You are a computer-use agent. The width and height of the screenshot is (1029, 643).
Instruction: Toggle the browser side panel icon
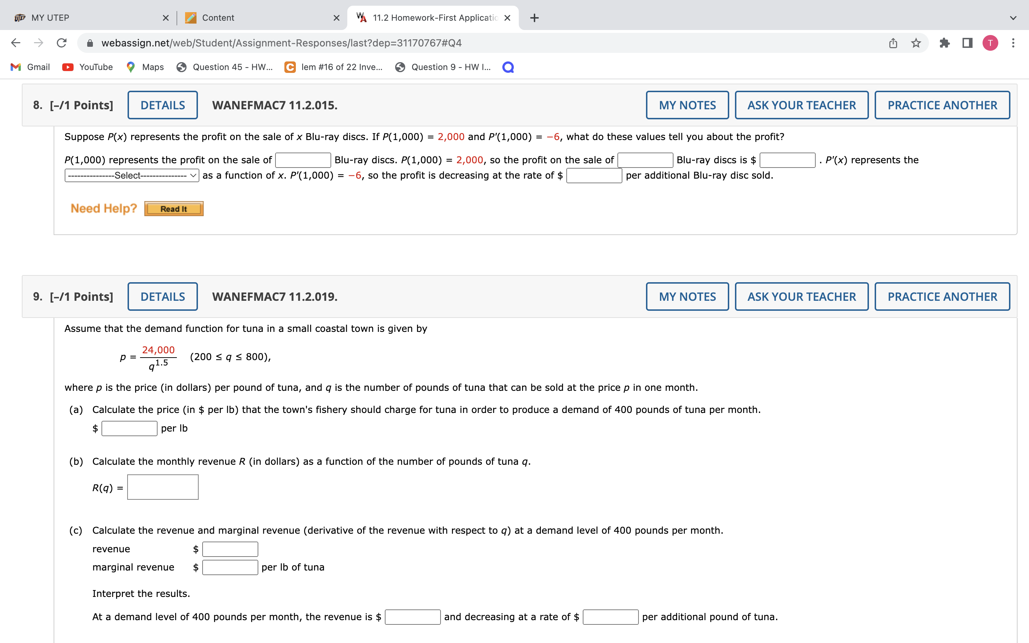click(x=967, y=43)
